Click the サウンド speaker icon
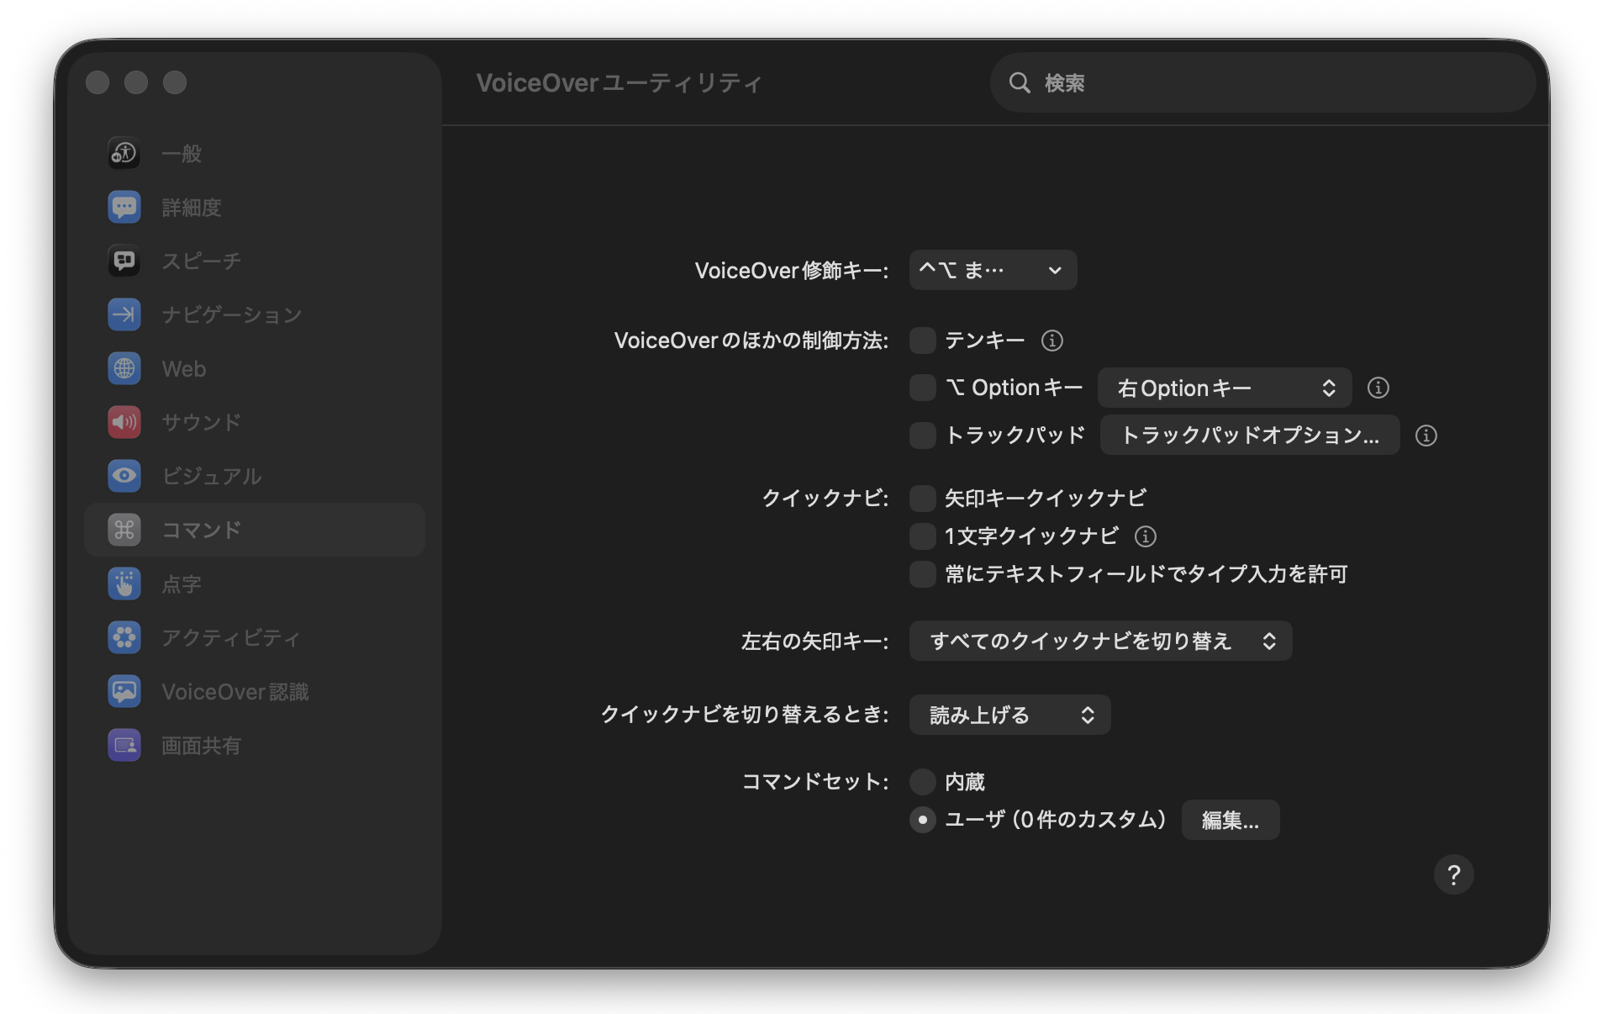Image resolution: width=1597 pixels, height=1014 pixels. pos(124,422)
